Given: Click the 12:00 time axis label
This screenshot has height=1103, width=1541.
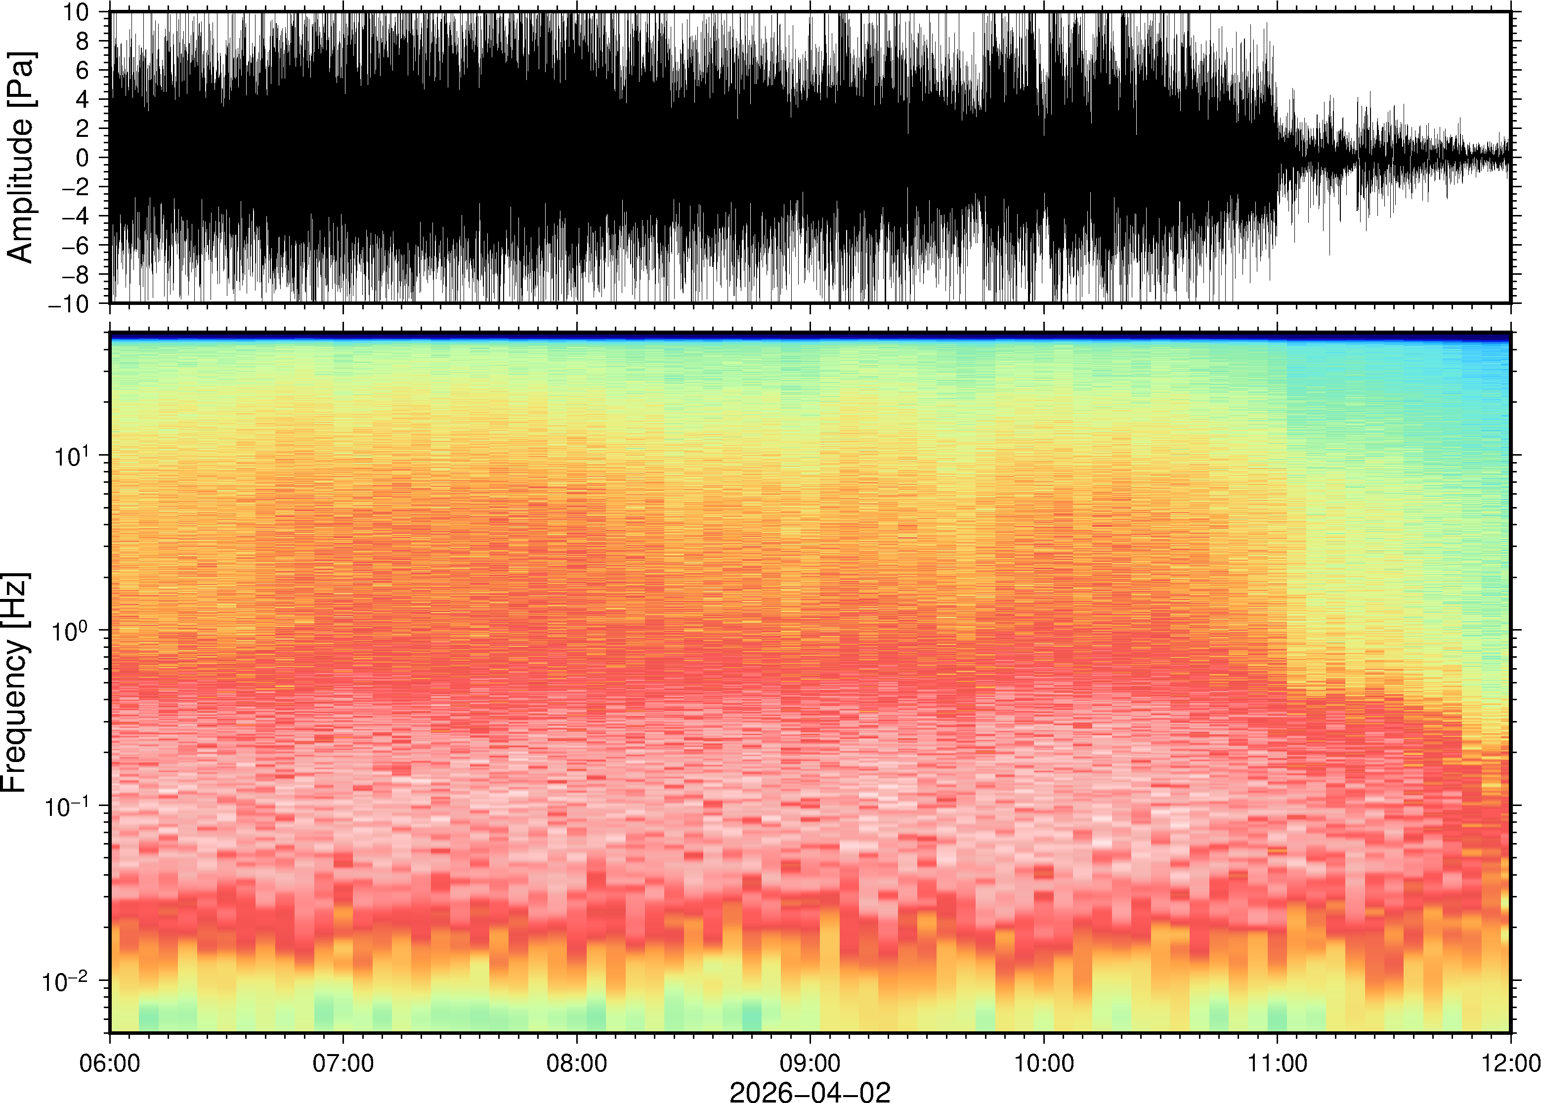Looking at the screenshot, I should tap(1510, 1063).
